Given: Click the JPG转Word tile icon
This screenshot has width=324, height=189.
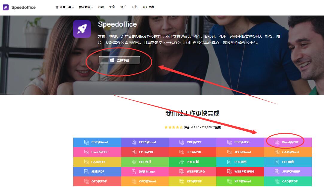Looking at the screenshot, I should [x=229, y=152].
